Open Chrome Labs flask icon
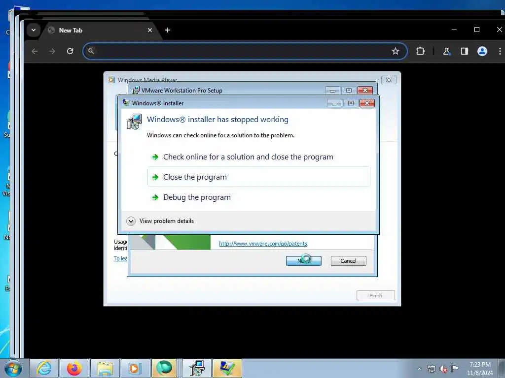 tap(446, 51)
